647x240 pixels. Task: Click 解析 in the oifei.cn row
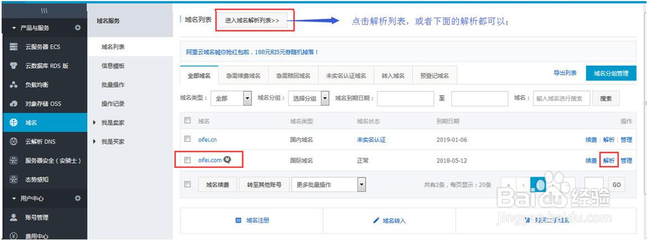tap(609, 139)
